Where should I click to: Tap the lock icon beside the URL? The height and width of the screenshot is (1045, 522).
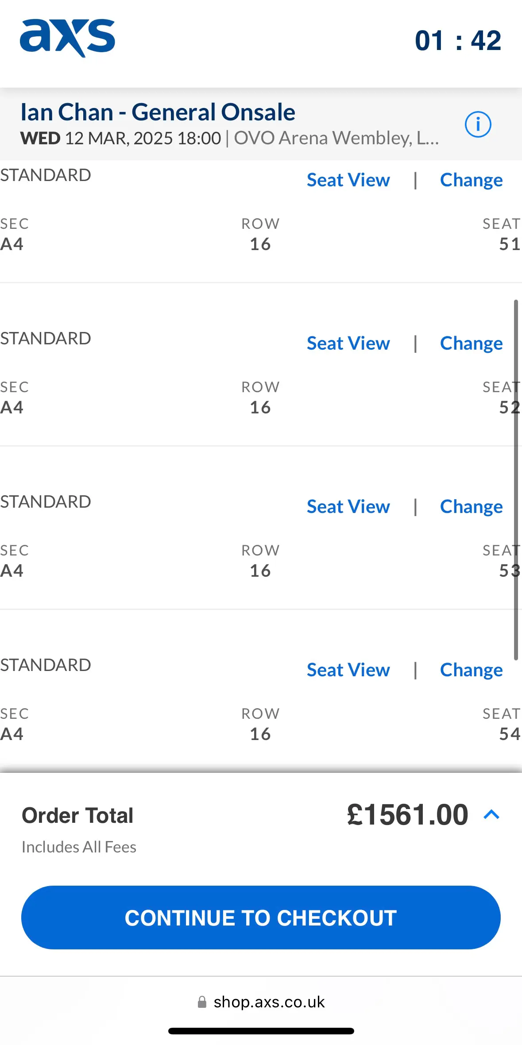202,1002
